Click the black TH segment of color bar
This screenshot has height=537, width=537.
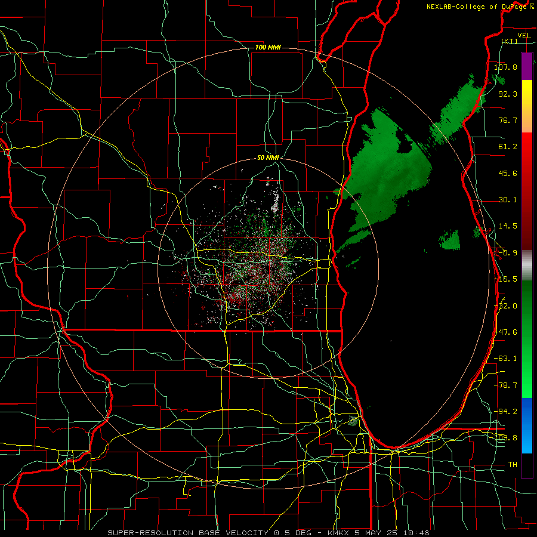pyautogui.click(x=527, y=465)
